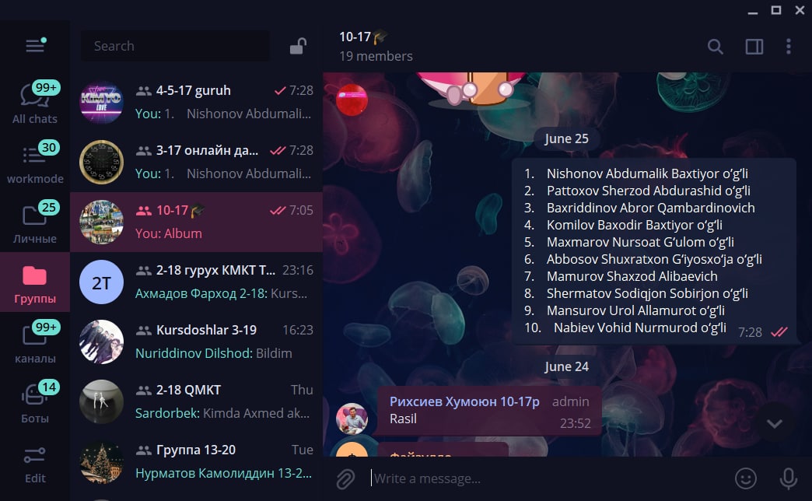
Task: Open the emoji picker smiley icon
Action: pos(746,478)
